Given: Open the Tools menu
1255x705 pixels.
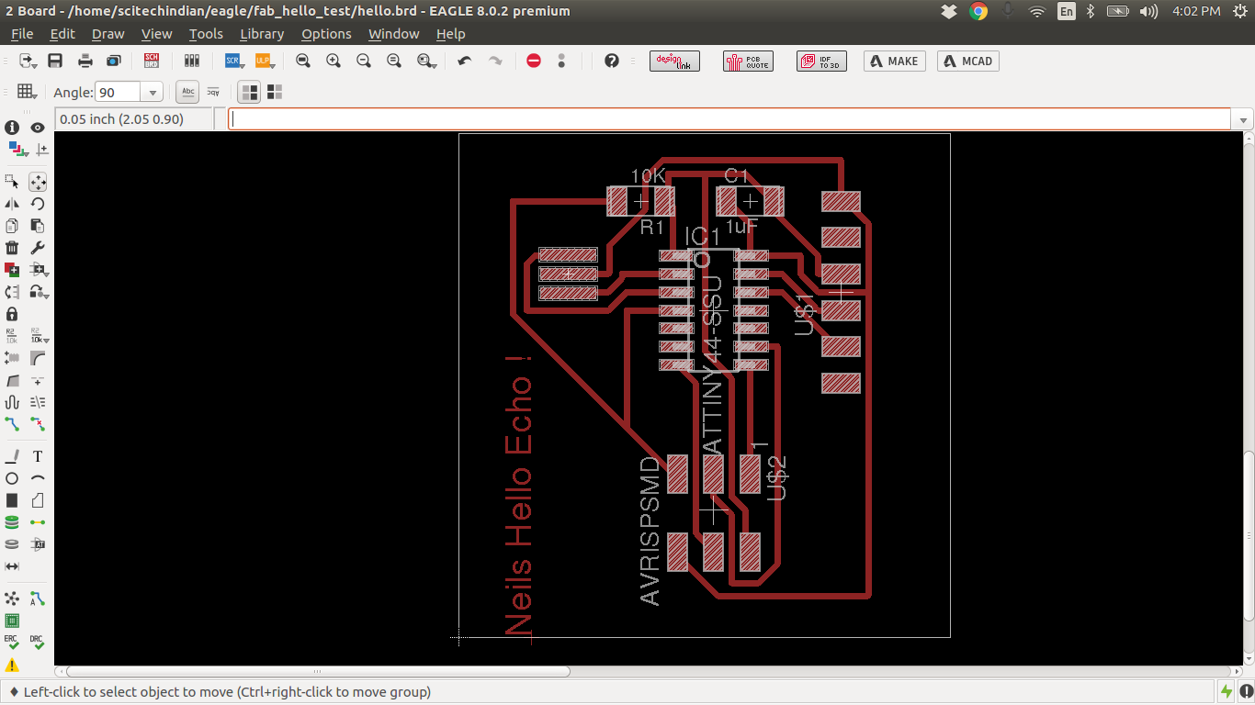Looking at the screenshot, I should point(206,34).
